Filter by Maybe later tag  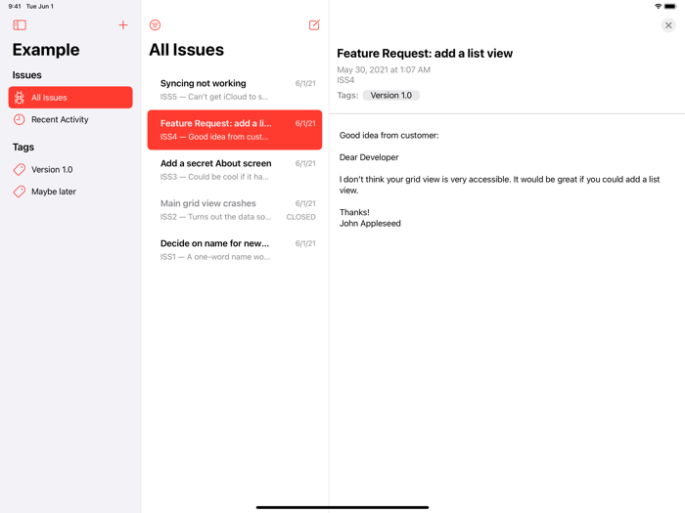coord(70,192)
